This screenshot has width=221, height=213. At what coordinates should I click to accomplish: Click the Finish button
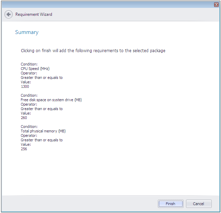point(171,204)
